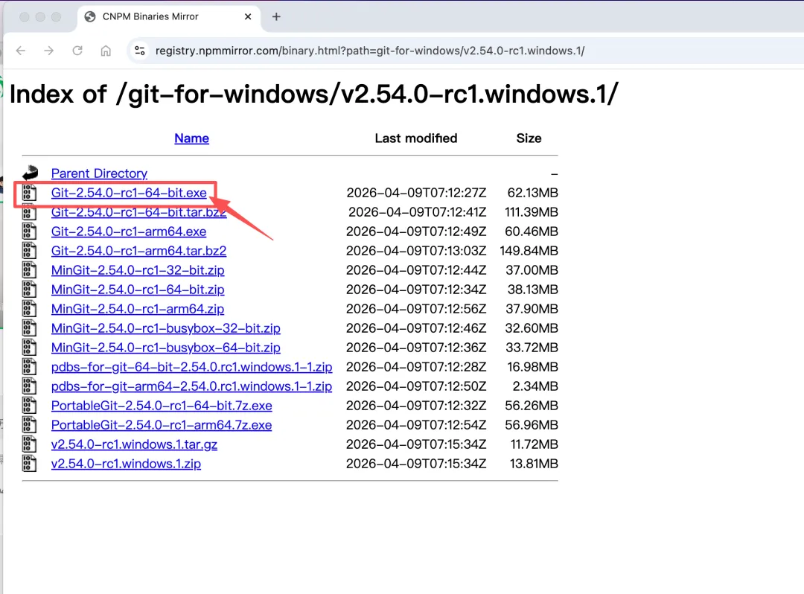Download MinGit-2.54.0-rc1-arm64.zip
804x594 pixels.
click(138, 309)
